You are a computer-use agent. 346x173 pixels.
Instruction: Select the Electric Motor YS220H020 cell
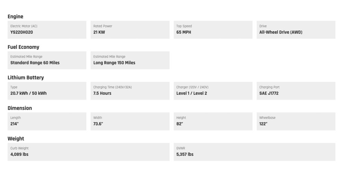(x=47, y=30)
